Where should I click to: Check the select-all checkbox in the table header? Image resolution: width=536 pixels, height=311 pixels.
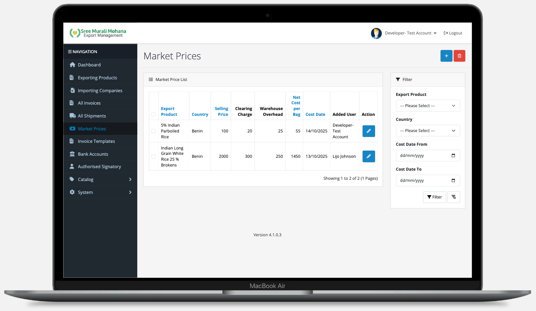[x=153, y=115]
